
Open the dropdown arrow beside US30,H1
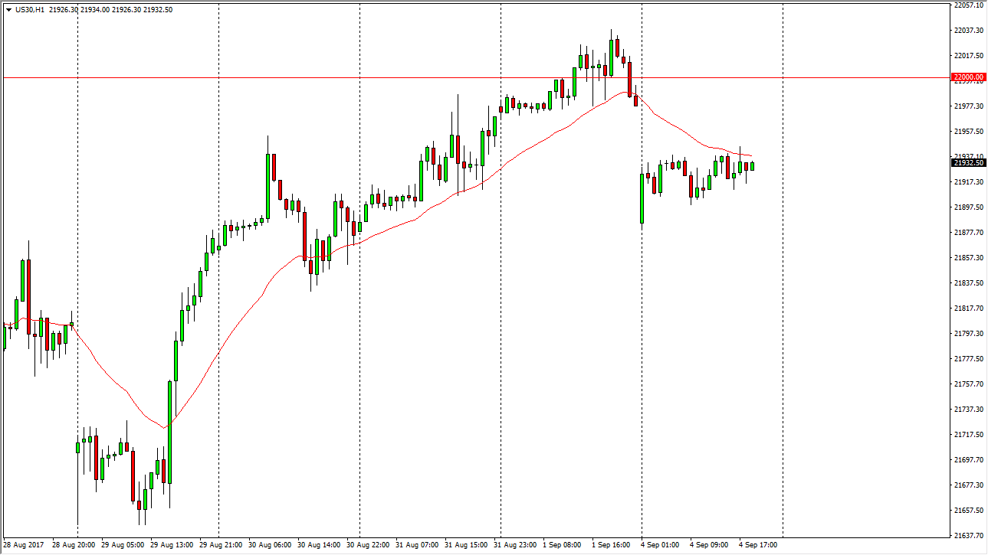coord(8,9)
